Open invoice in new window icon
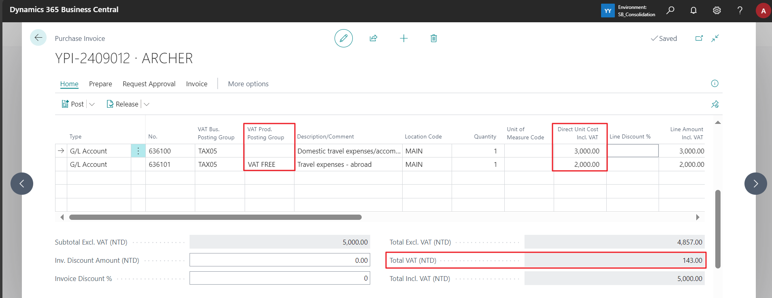 (699, 38)
